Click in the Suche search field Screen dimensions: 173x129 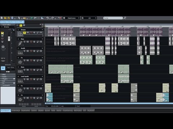[113, 18]
